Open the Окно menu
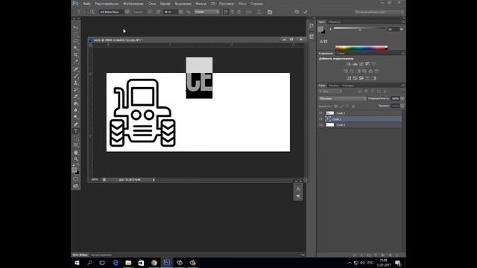The width and height of the screenshot is (477, 268). point(242,4)
